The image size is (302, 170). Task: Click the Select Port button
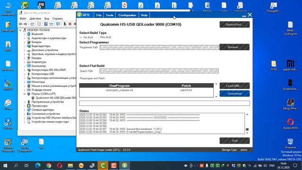point(235,25)
